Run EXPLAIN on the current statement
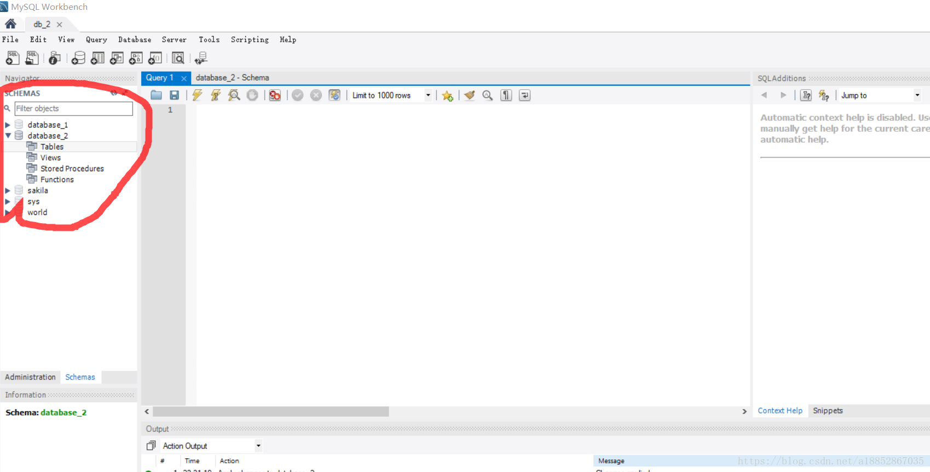This screenshot has width=930, height=472. [x=234, y=95]
